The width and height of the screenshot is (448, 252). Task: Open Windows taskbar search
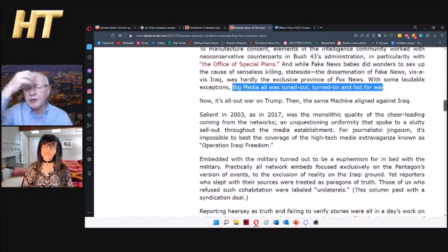click(226, 222)
